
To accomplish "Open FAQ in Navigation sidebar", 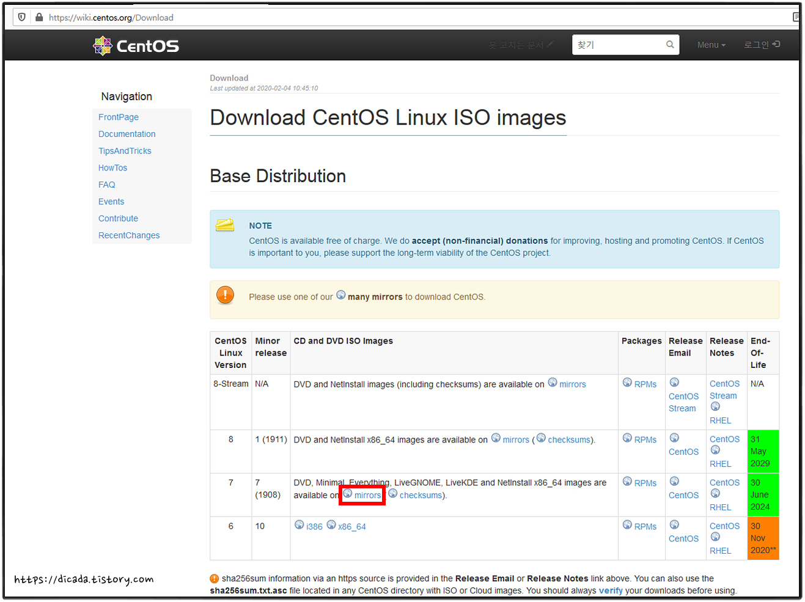I will (x=107, y=185).
